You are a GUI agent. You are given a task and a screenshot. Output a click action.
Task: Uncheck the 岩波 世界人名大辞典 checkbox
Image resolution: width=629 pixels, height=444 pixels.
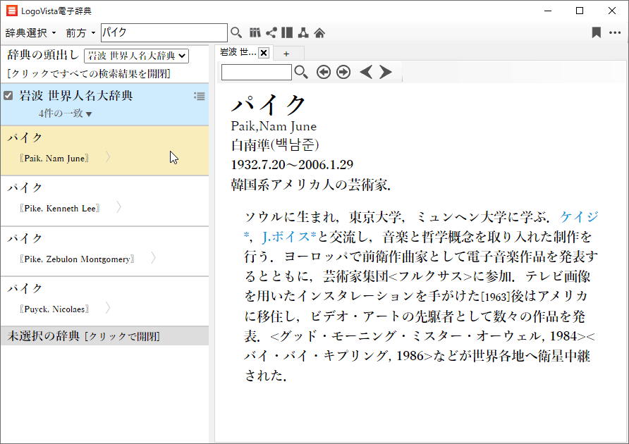8,96
